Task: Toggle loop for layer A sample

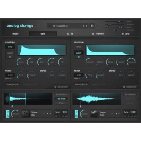Action: coord(61,99)
